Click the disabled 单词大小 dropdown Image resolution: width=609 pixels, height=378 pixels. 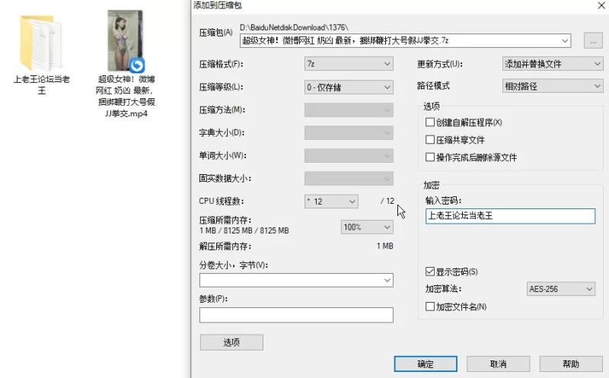(349, 156)
